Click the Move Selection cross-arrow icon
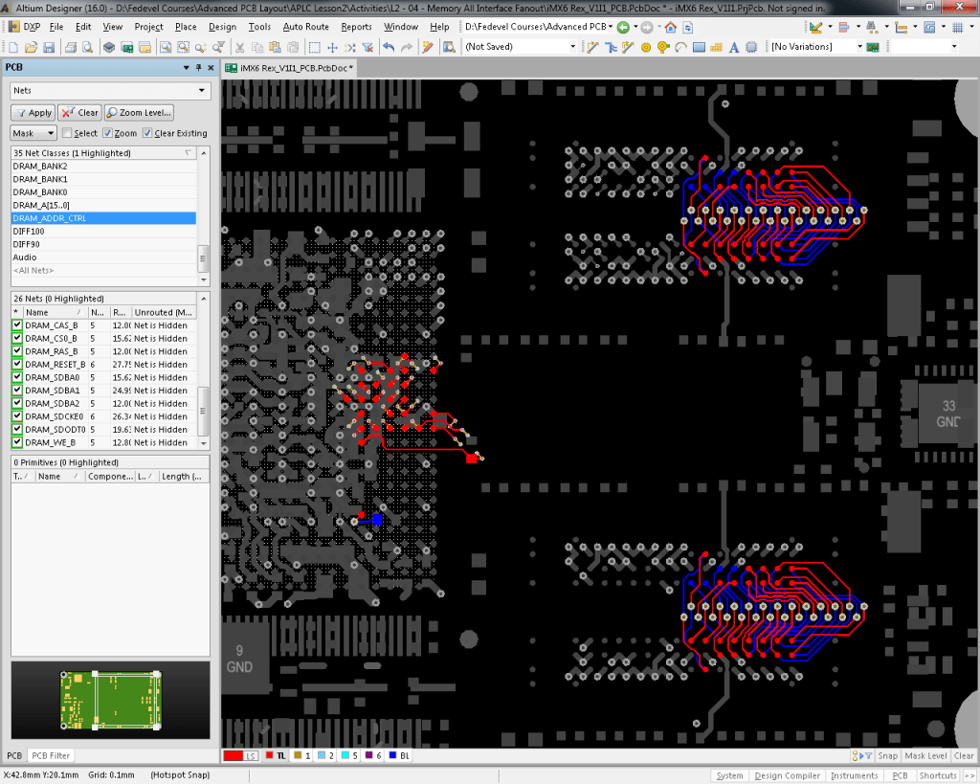This screenshot has height=784, width=980. [x=332, y=47]
